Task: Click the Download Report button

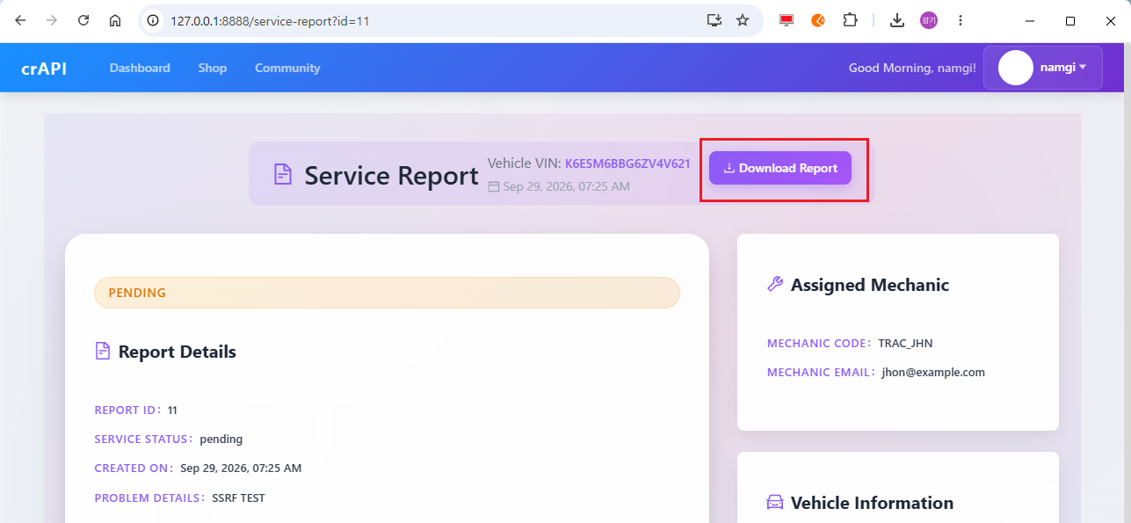Action: click(x=780, y=168)
